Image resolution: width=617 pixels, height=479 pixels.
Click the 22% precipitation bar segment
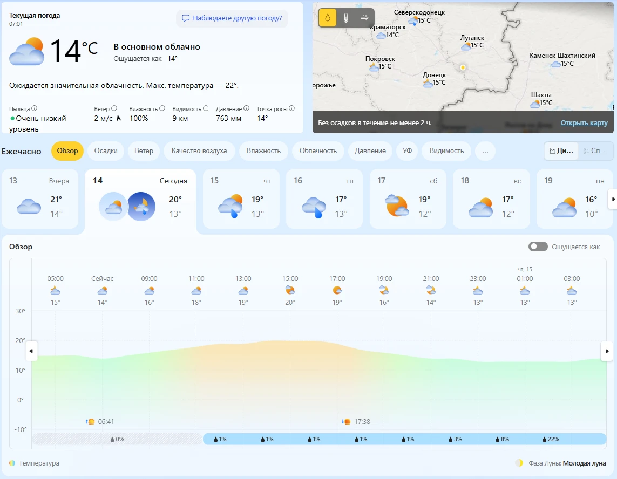551,439
